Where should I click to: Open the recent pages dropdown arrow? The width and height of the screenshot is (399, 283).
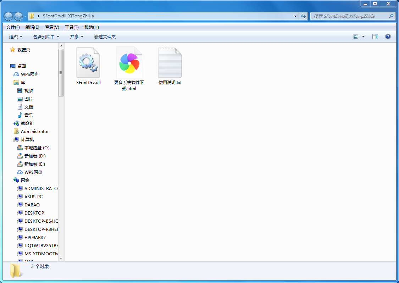coord(25,17)
